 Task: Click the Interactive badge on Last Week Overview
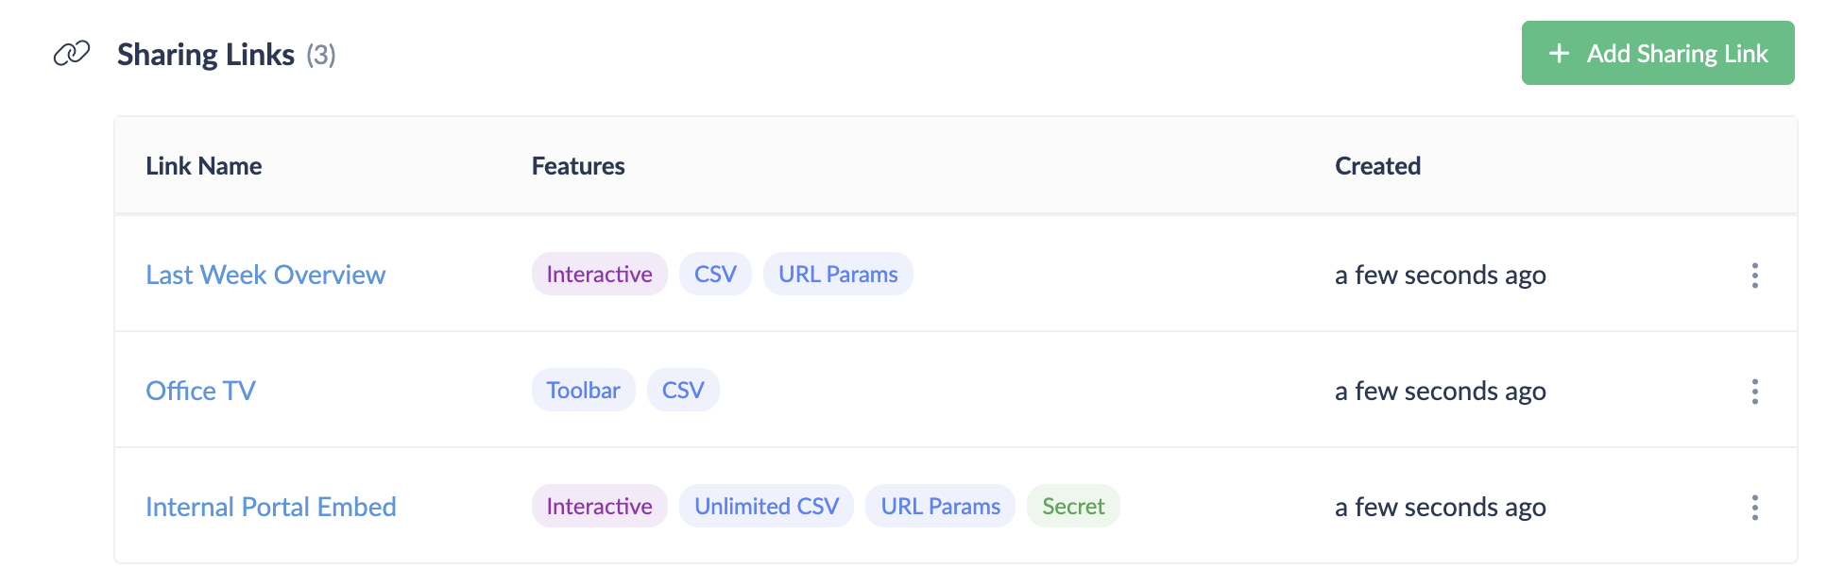(x=599, y=274)
